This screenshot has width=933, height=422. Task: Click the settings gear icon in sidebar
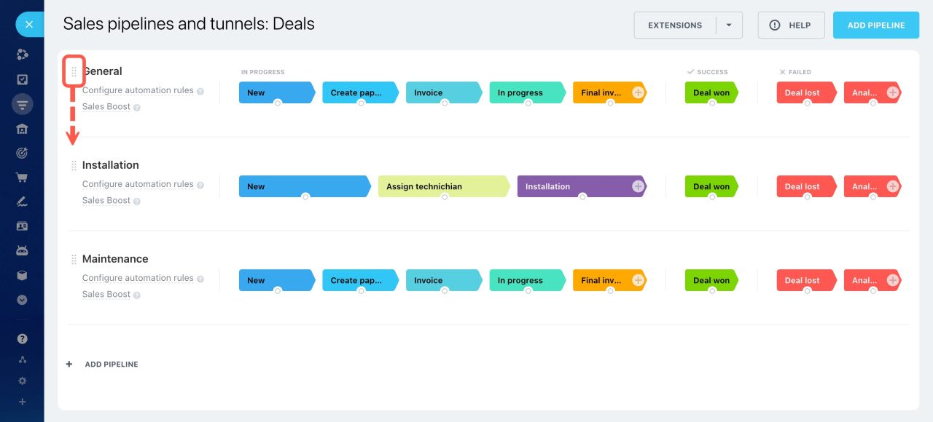coord(22,381)
